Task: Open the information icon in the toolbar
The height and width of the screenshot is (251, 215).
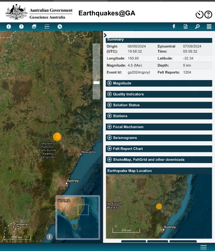Action: coord(9,26)
